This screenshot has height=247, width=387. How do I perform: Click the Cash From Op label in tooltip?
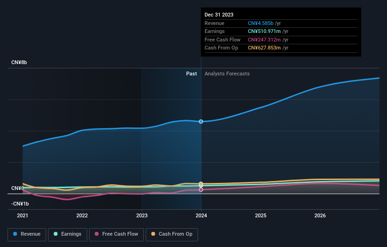(222, 48)
